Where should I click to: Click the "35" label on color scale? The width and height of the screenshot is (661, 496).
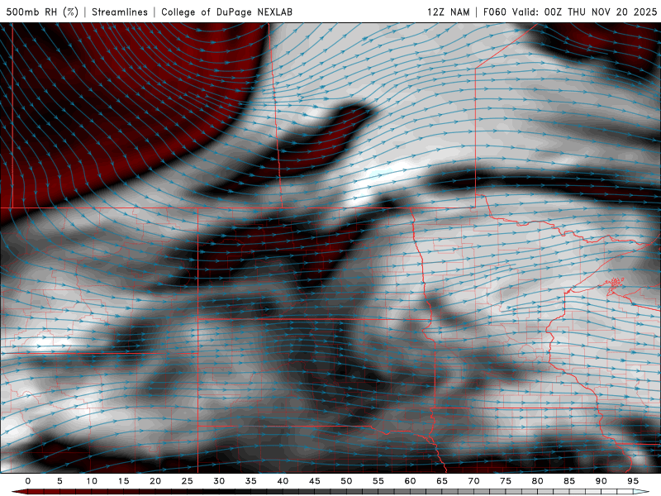(250, 481)
